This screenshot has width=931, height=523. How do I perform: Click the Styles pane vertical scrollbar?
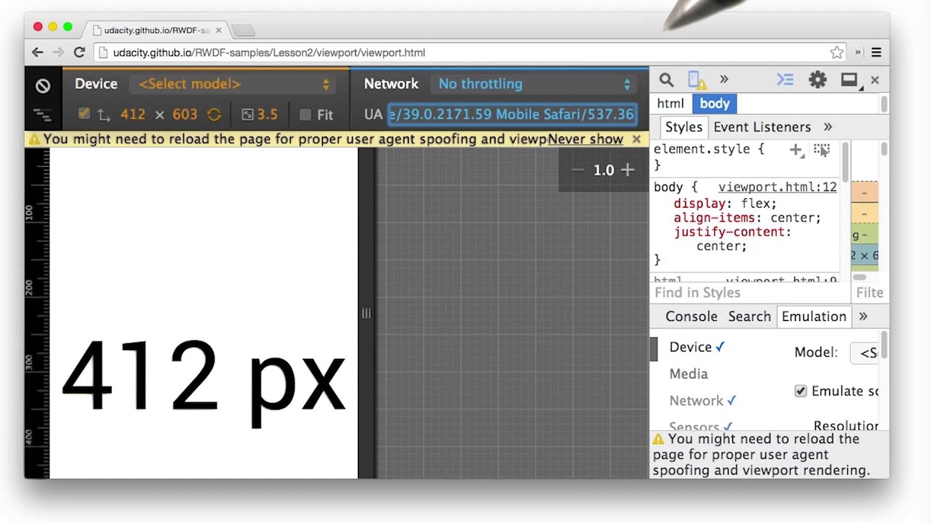point(845,163)
